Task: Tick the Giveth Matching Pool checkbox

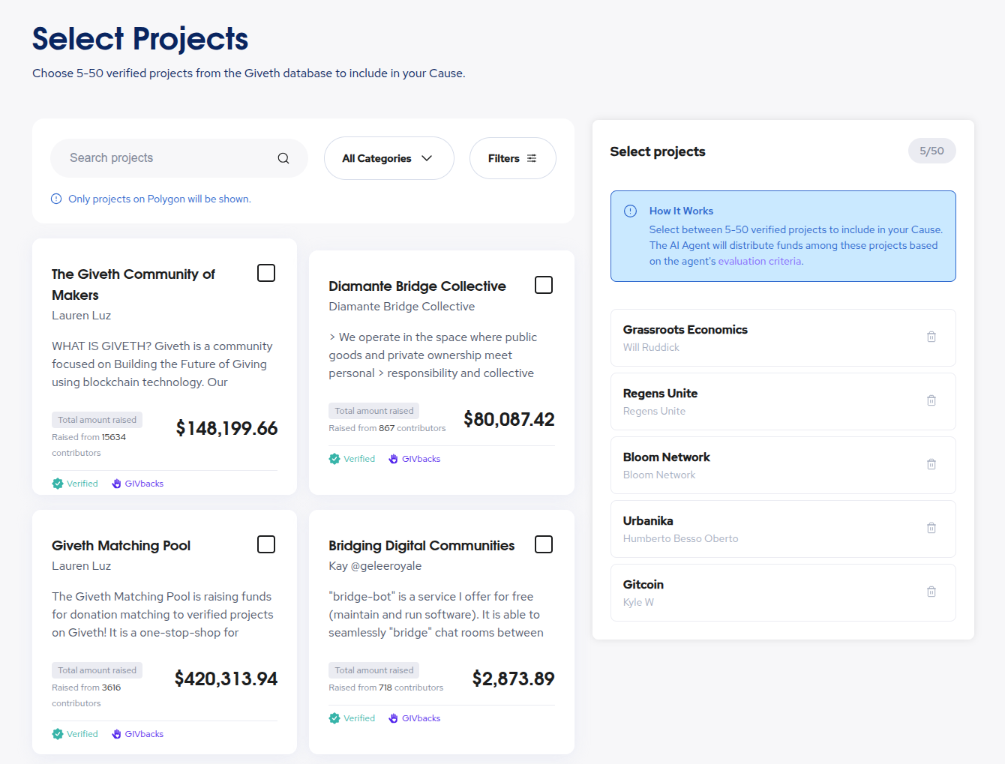Action: point(266,544)
